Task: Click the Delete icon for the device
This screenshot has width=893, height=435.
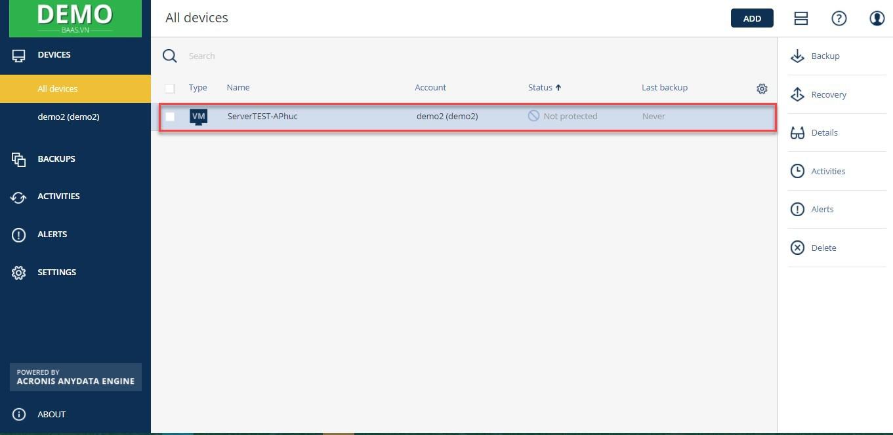Action: 797,248
